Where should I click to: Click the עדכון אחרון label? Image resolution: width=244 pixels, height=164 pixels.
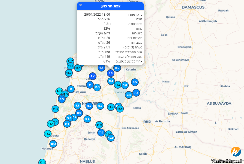[x=135, y=15]
